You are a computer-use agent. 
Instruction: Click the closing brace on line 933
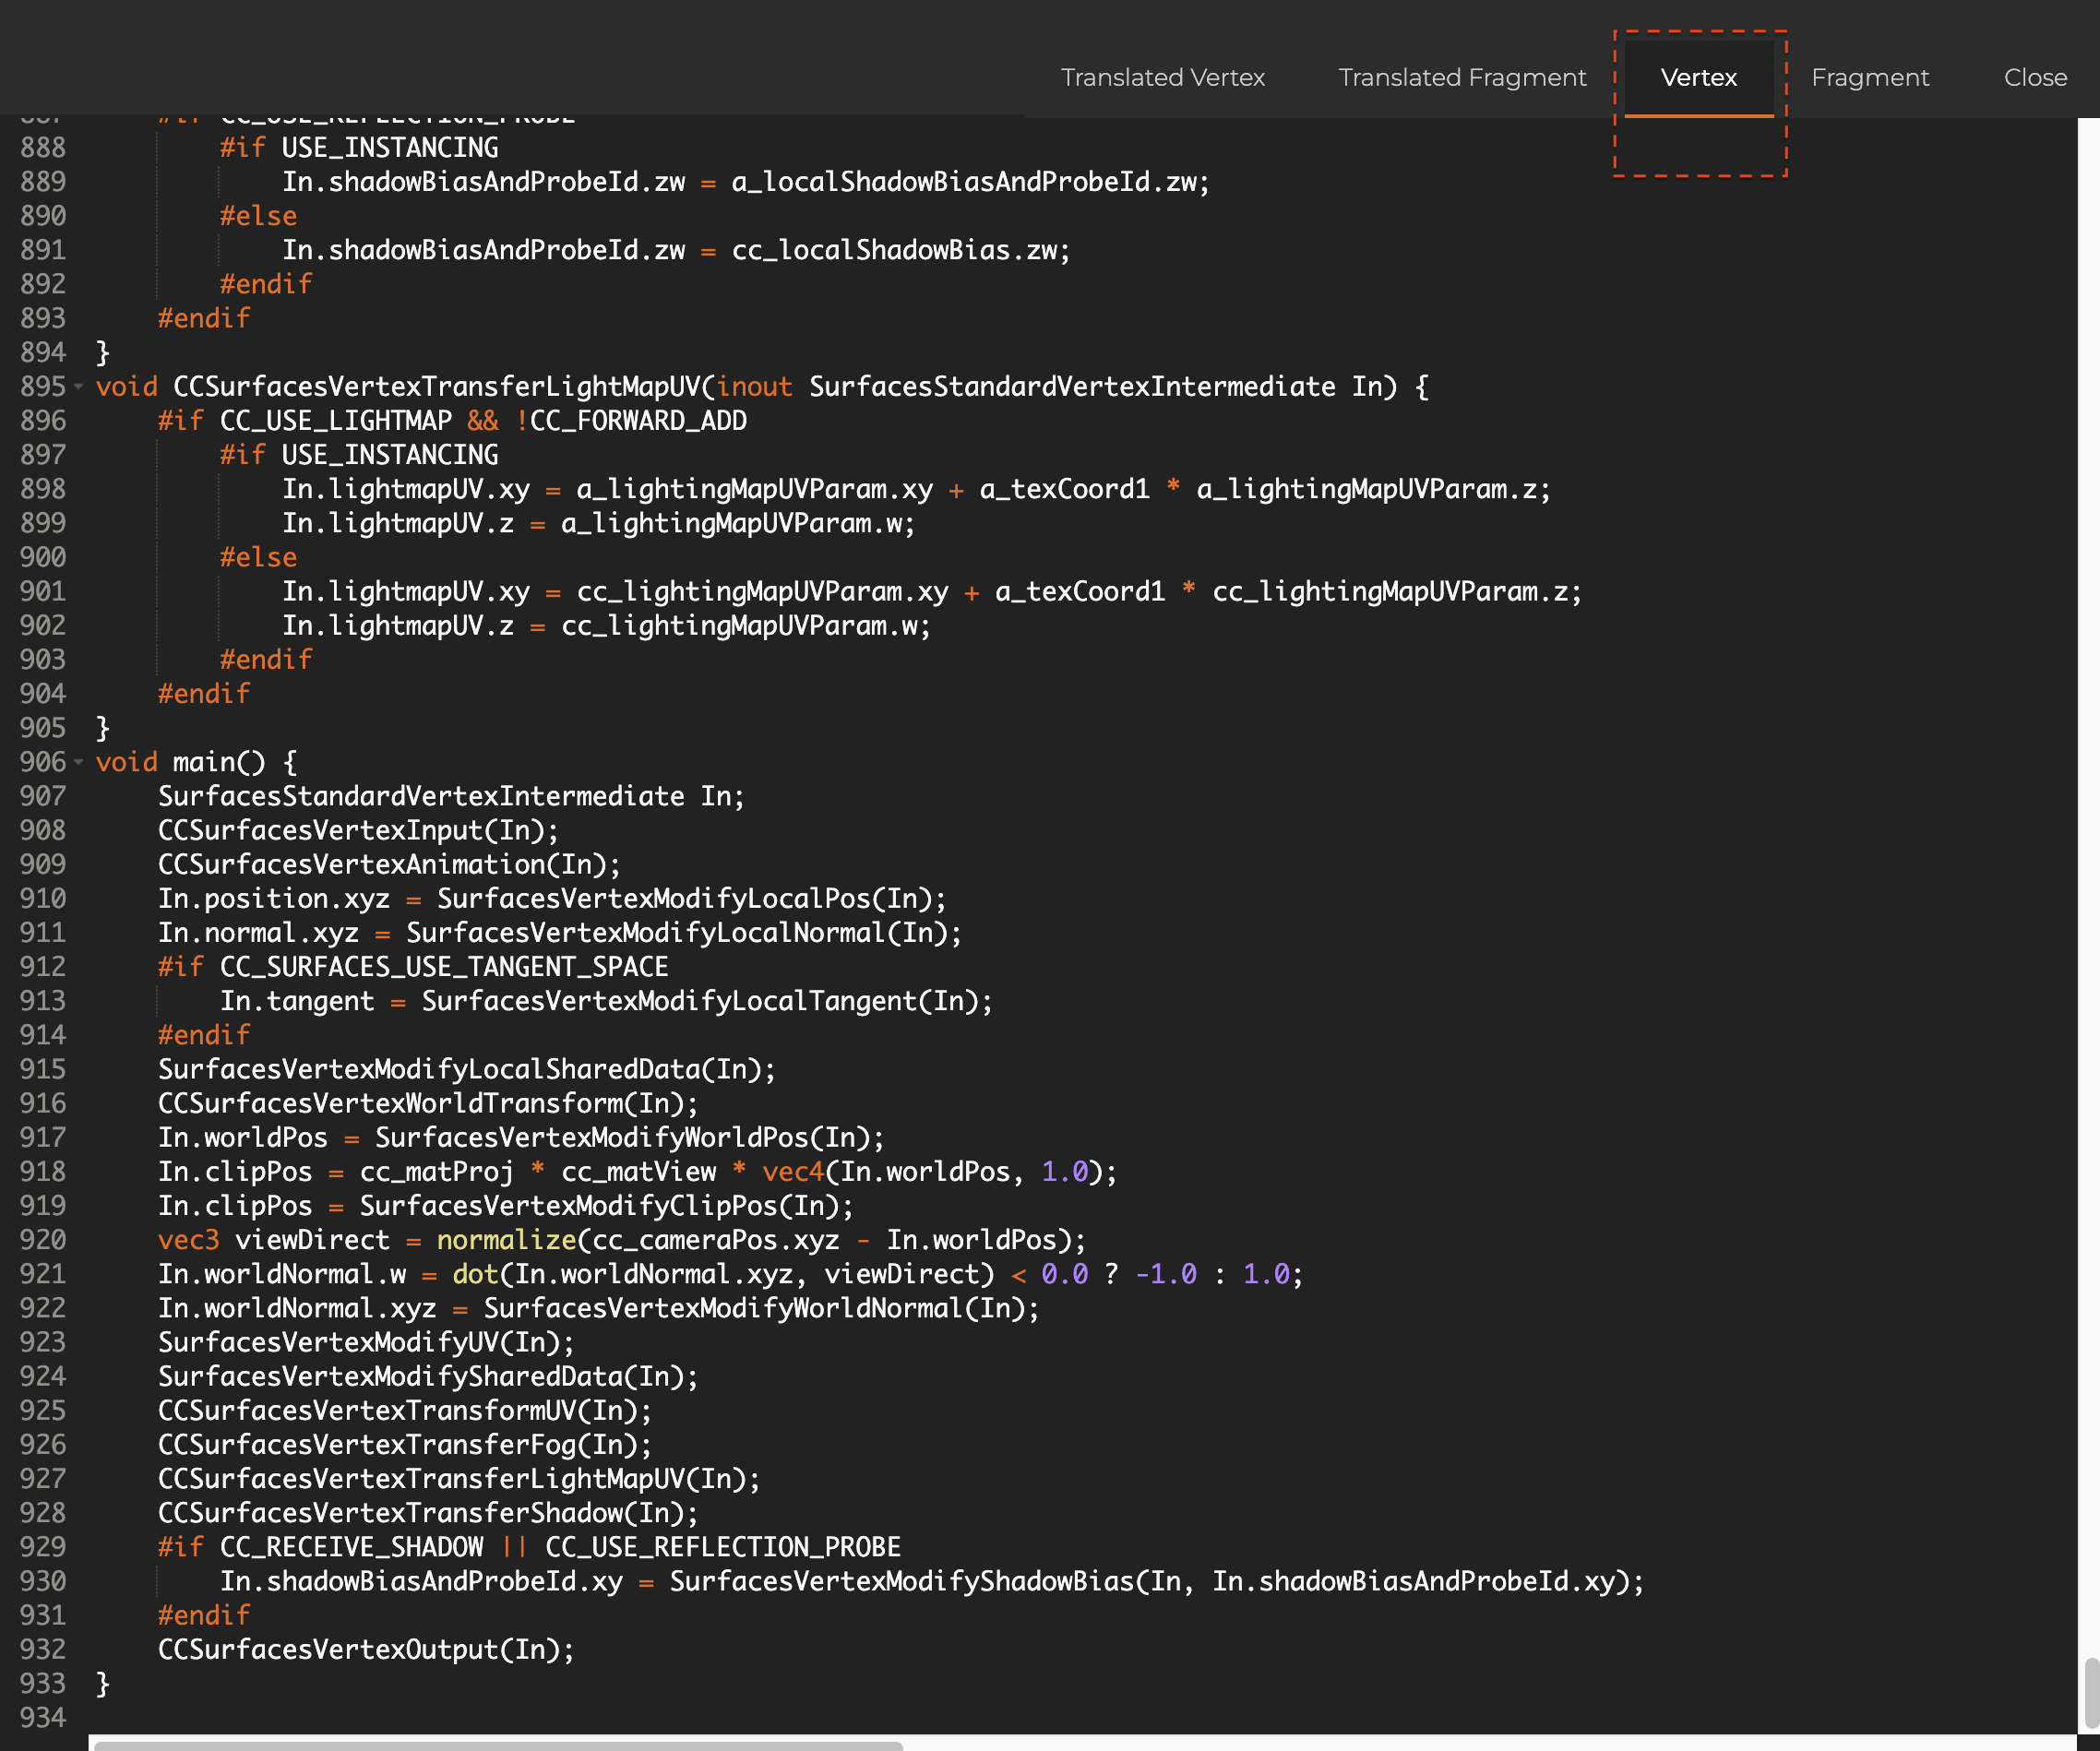point(102,1683)
